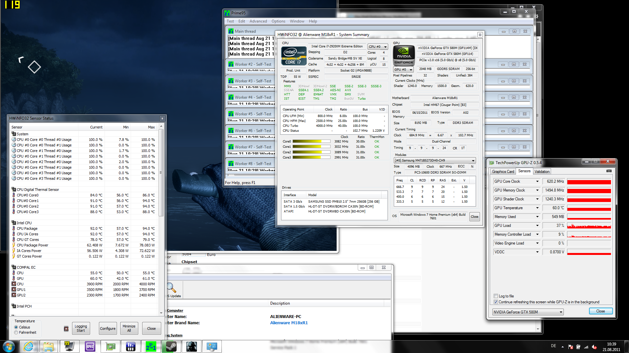Image resolution: width=629 pixels, height=353 pixels.
Task: Click the Minimize All button
Action: pyautogui.click(x=129, y=328)
